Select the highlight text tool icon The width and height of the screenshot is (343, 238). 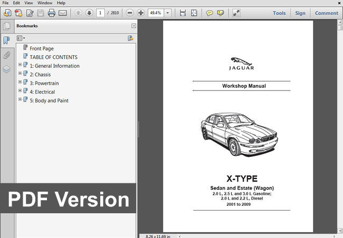[x=221, y=13]
